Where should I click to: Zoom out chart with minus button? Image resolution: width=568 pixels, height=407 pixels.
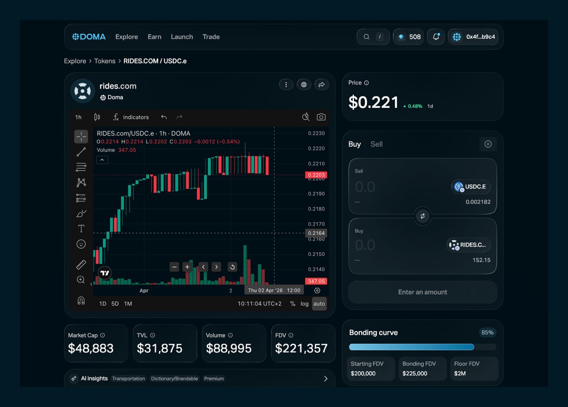pos(175,267)
